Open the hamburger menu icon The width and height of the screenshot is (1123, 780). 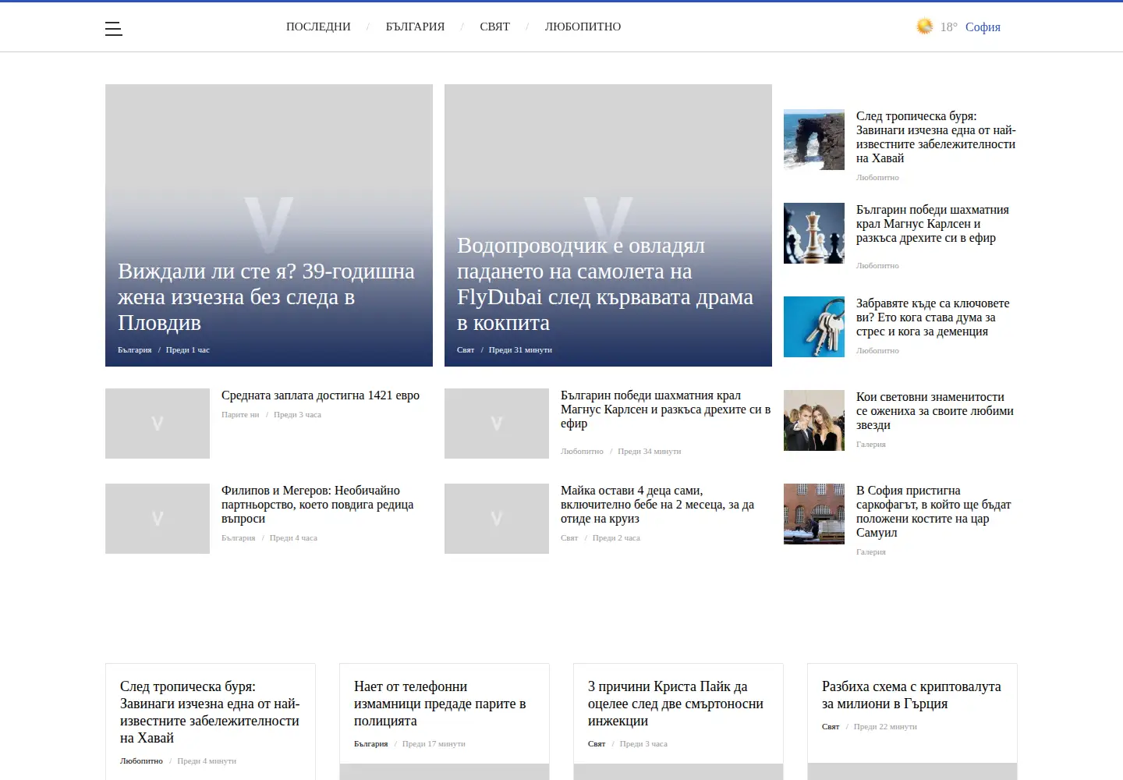114,29
